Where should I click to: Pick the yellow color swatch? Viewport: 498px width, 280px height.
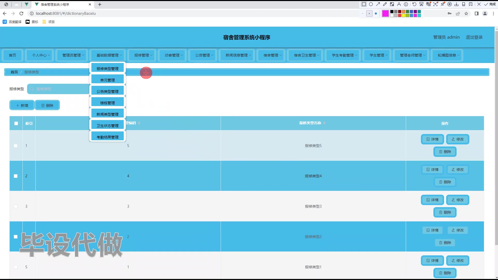(404, 16)
